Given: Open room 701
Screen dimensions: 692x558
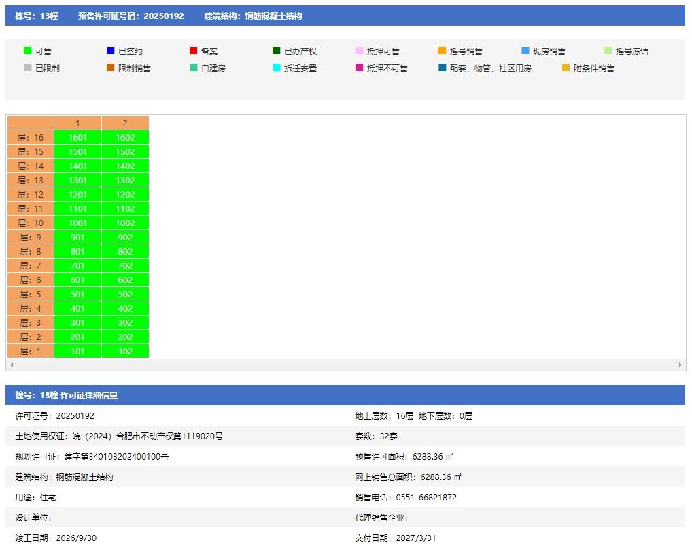Looking at the screenshot, I should (x=77, y=266).
